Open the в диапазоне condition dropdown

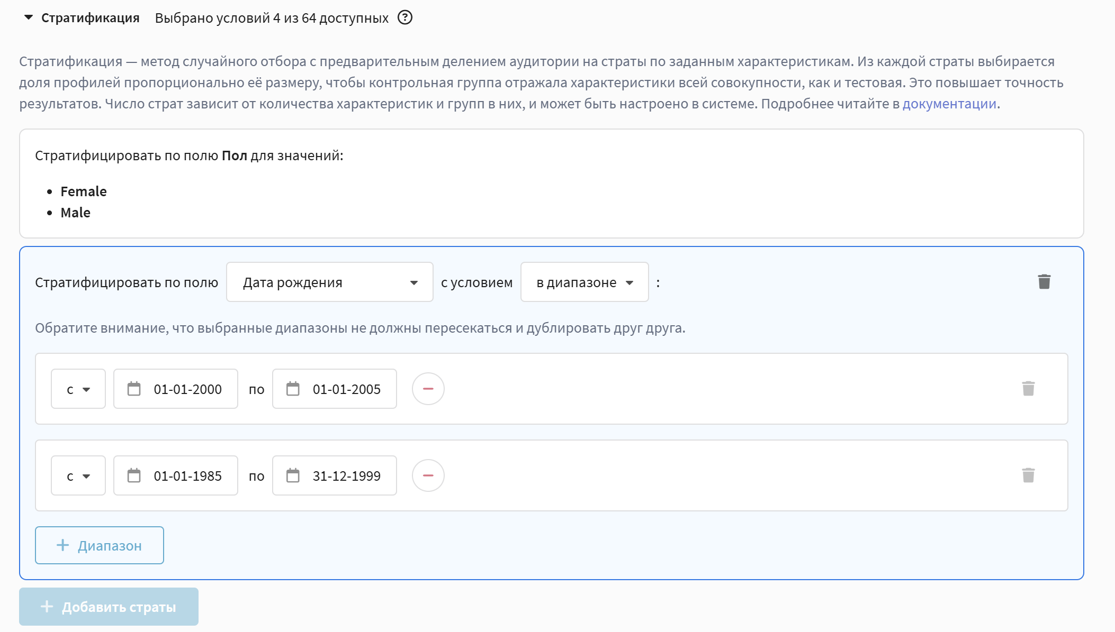[584, 282]
